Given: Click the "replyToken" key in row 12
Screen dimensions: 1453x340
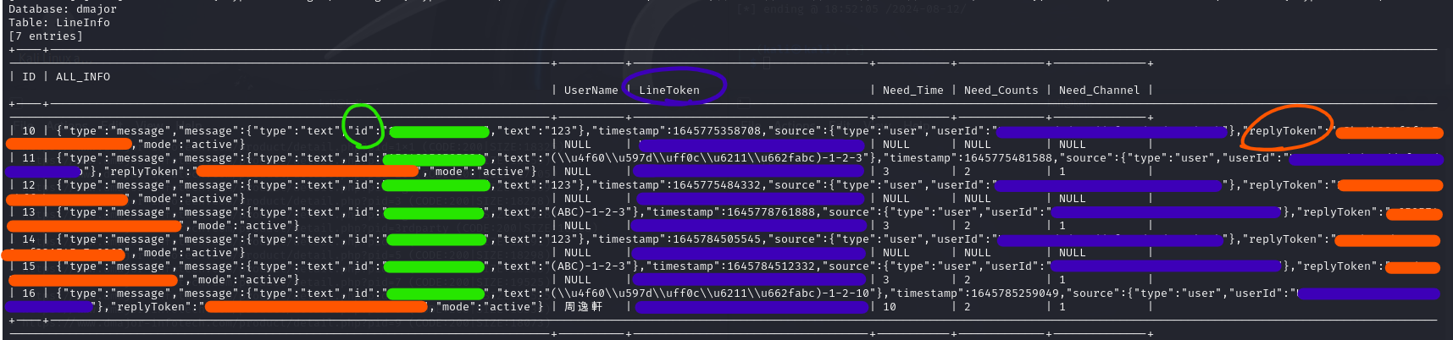Looking at the screenshot, I should pyautogui.click(x=1284, y=185).
